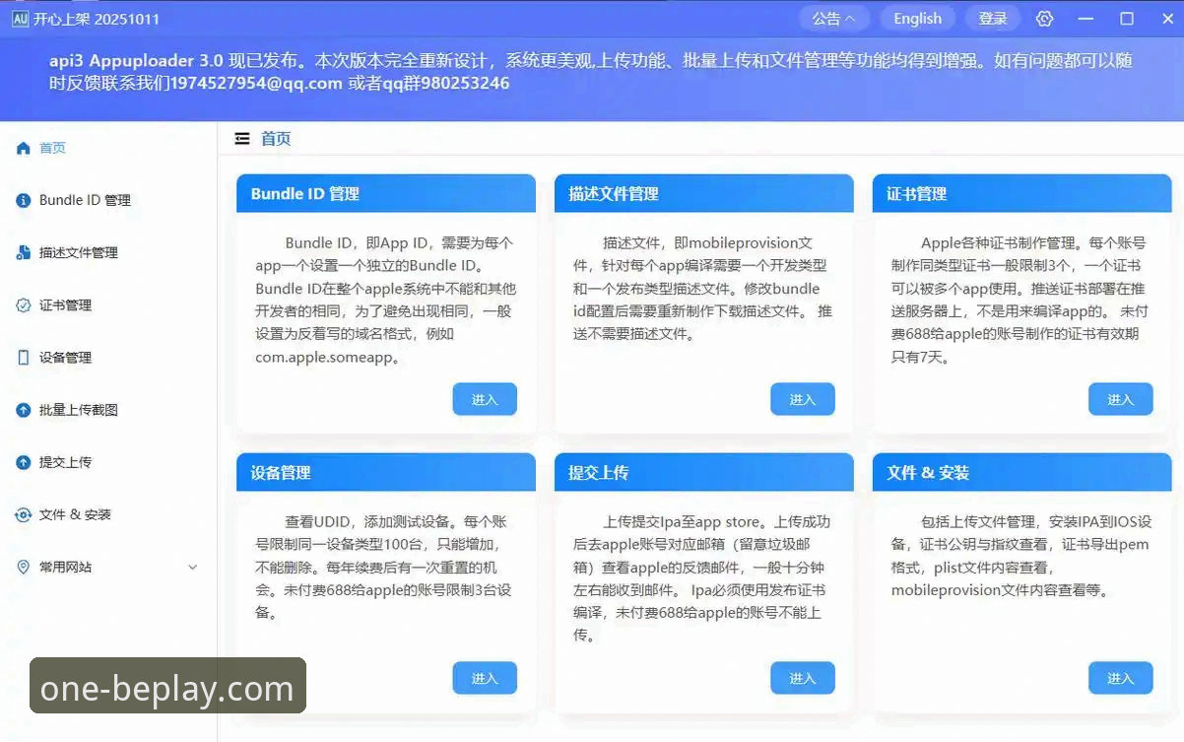Click the hamburger menu icon beside 首页
1184x742 pixels.
[x=241, y=138]
